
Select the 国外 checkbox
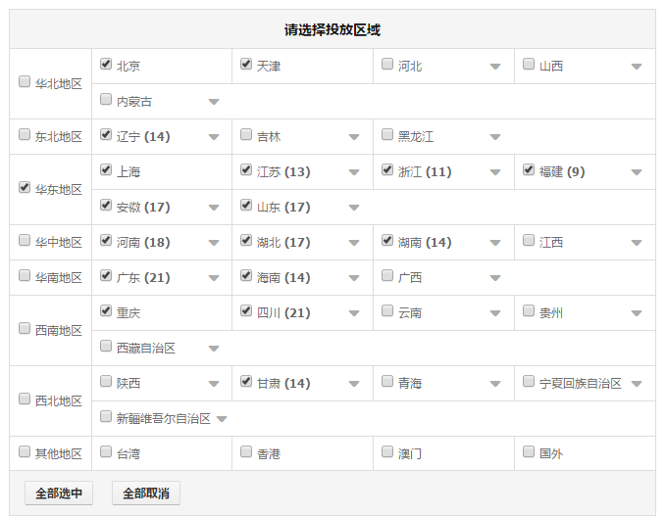[529, 451]
